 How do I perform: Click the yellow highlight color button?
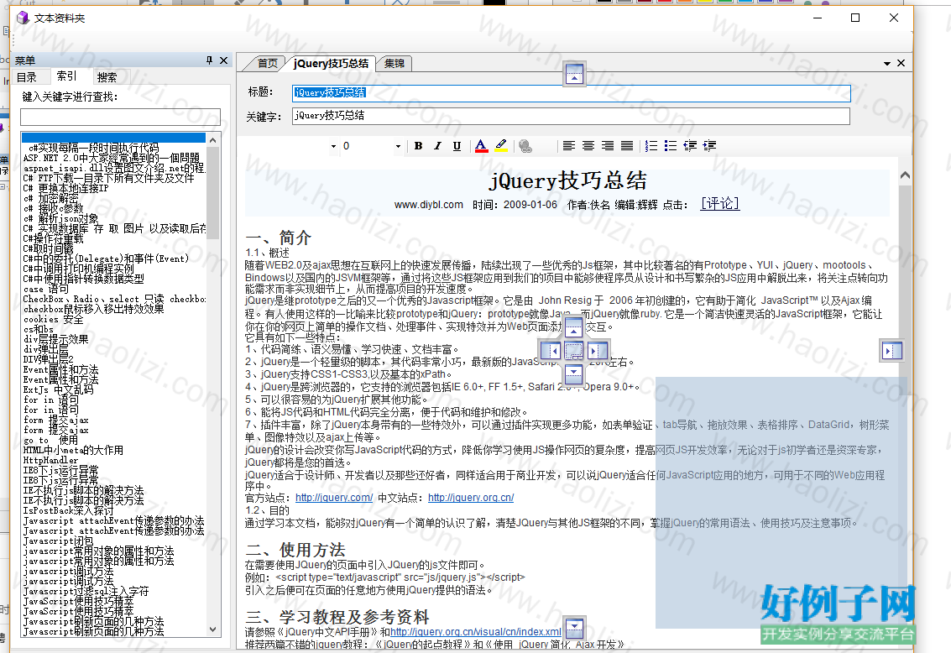pyautogui.click(x=501, y=145)
